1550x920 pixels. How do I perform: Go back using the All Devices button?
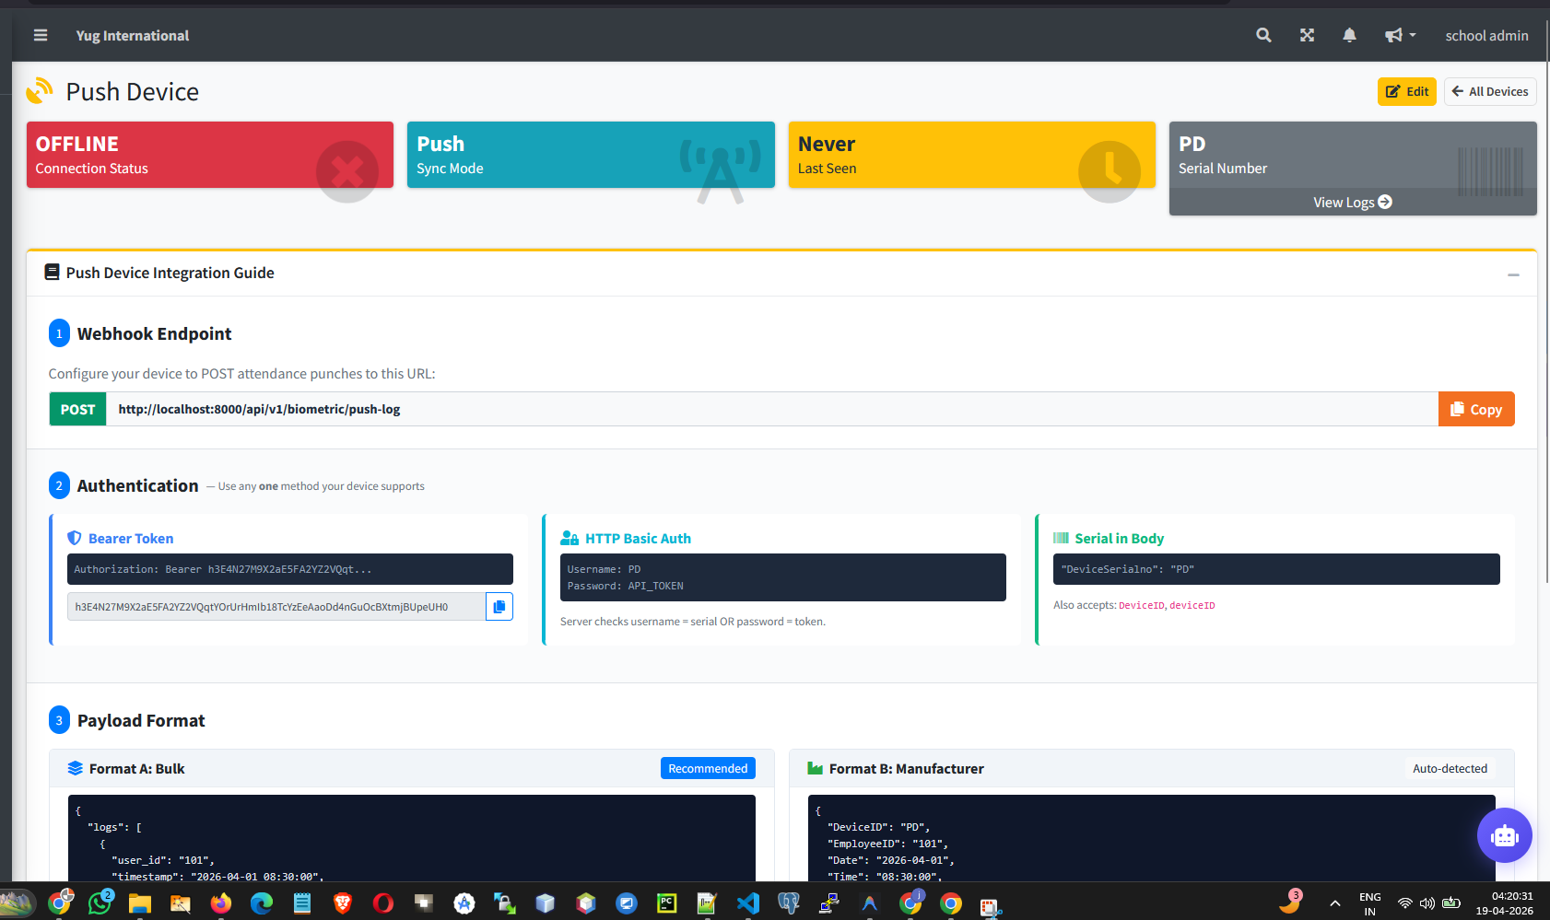[x=1489, y=91]
